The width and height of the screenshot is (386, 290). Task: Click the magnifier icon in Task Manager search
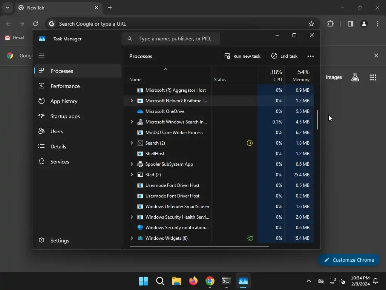pos(130,39)
